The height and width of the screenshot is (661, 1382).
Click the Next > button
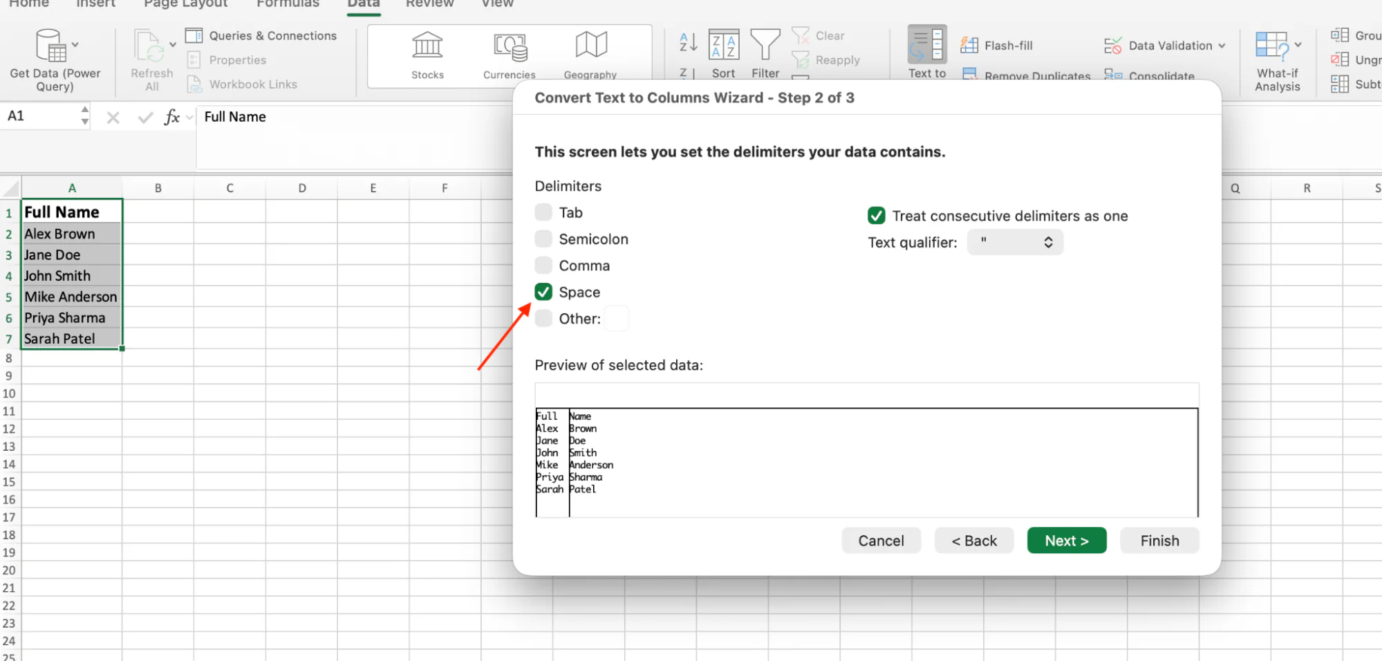[1066, 541]
